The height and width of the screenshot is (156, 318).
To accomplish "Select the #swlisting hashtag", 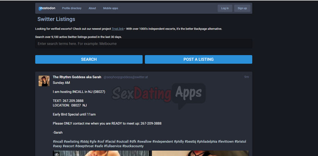I will (72, 142).
